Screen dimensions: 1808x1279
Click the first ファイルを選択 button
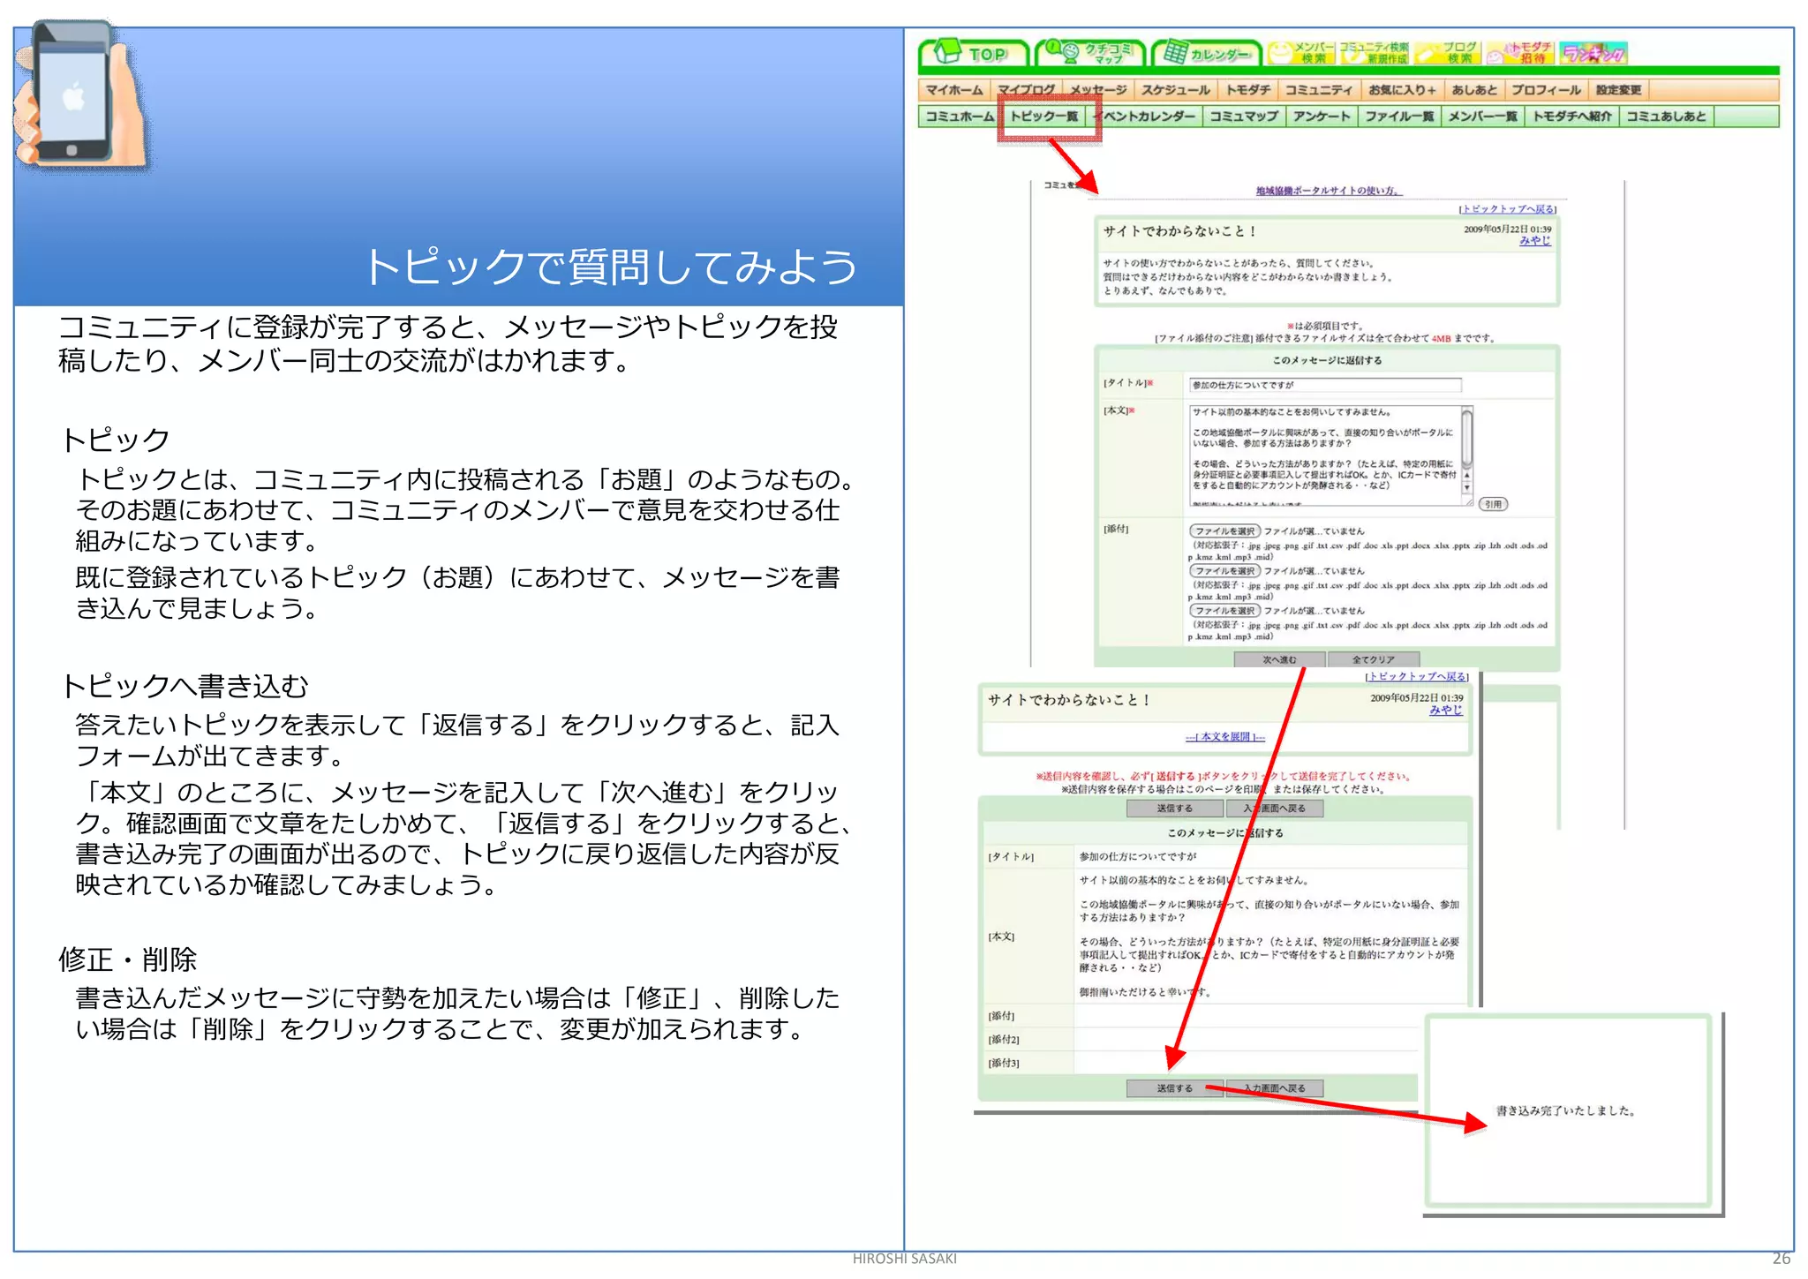[x=1224, y=531]
